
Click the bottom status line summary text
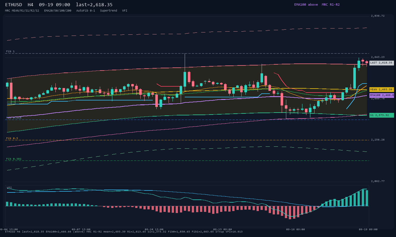(x=124, y=232)
